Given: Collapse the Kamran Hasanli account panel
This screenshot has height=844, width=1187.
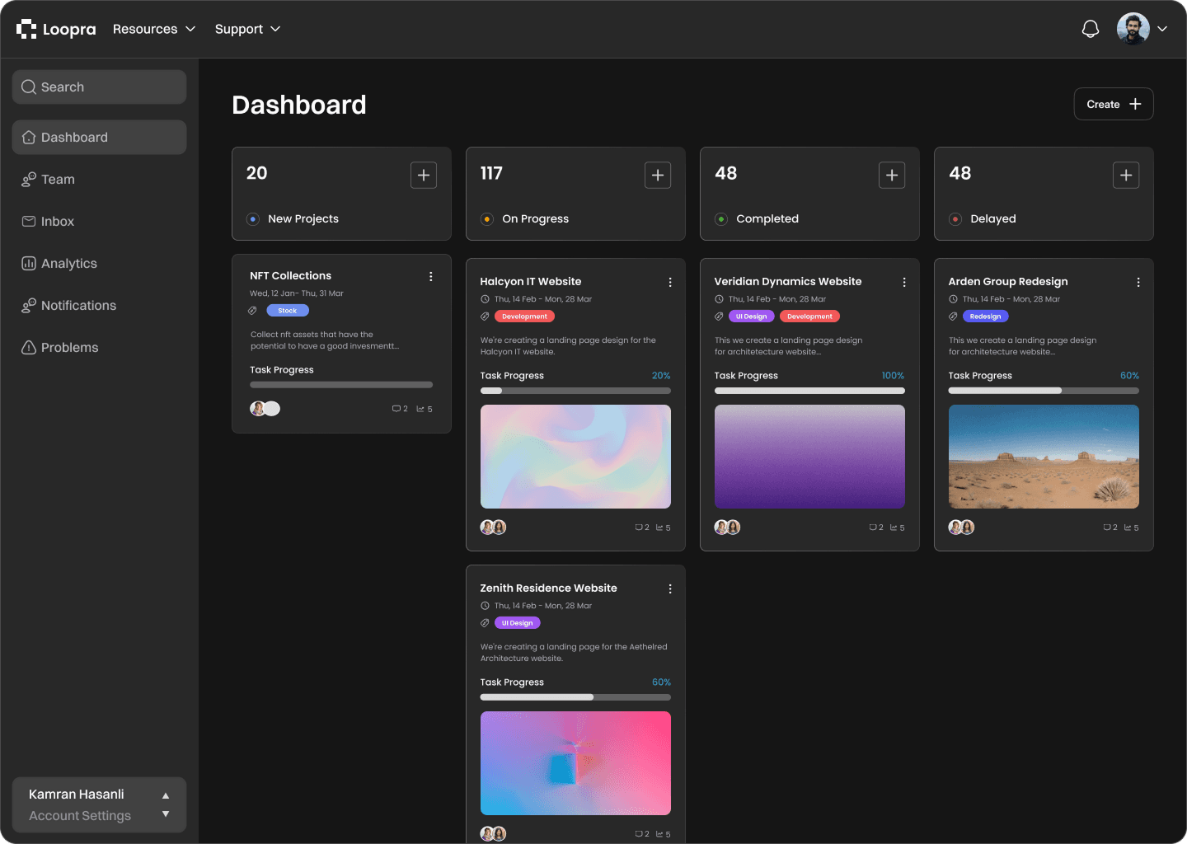Looking at the screenshot, I should tap(166, 794).
